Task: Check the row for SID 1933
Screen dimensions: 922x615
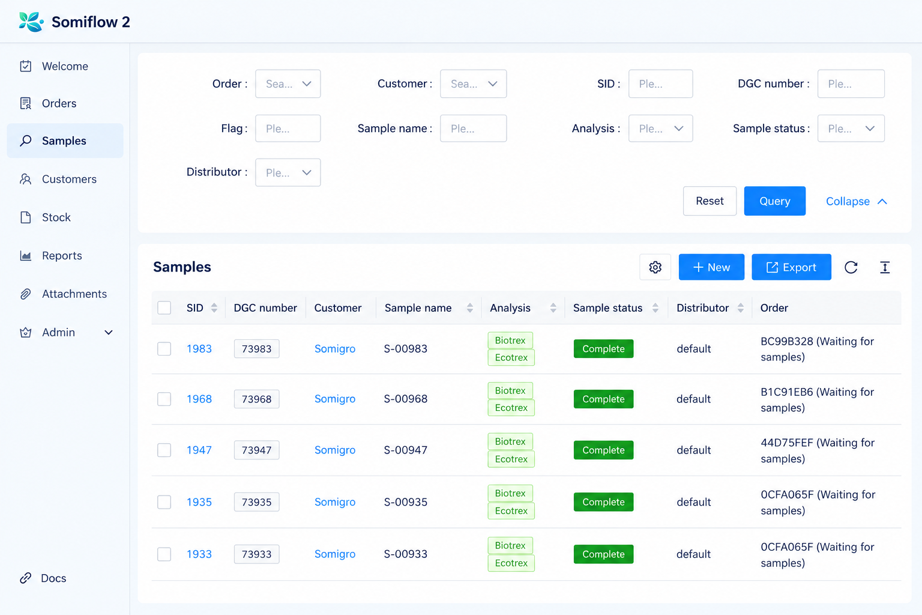Action: (x=164, y=554)
